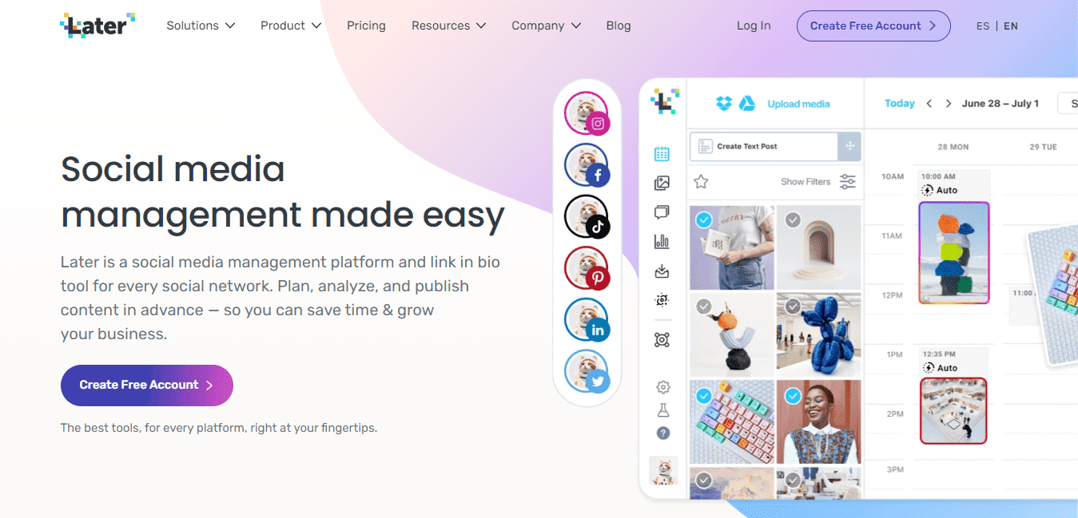The height and width of the screenshot is (518, 1078).
Task: Expand the Solutions dropdown menu
Action: [201, 26]
